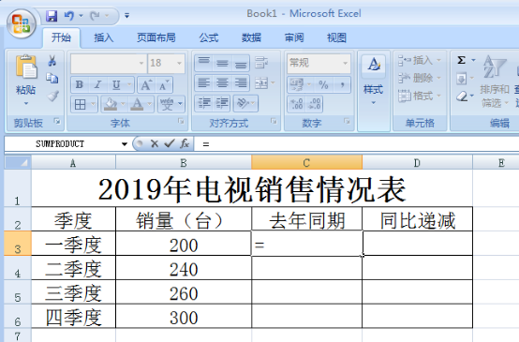The image size is (519, 342).
Task: Apply cell borders button
Action: click(x=81, y=104)
